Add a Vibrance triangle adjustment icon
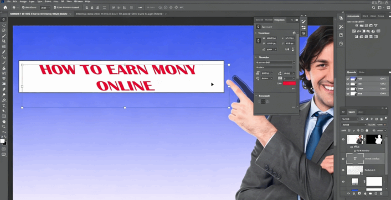Viewport: 391px width, 200px height. 376,25
